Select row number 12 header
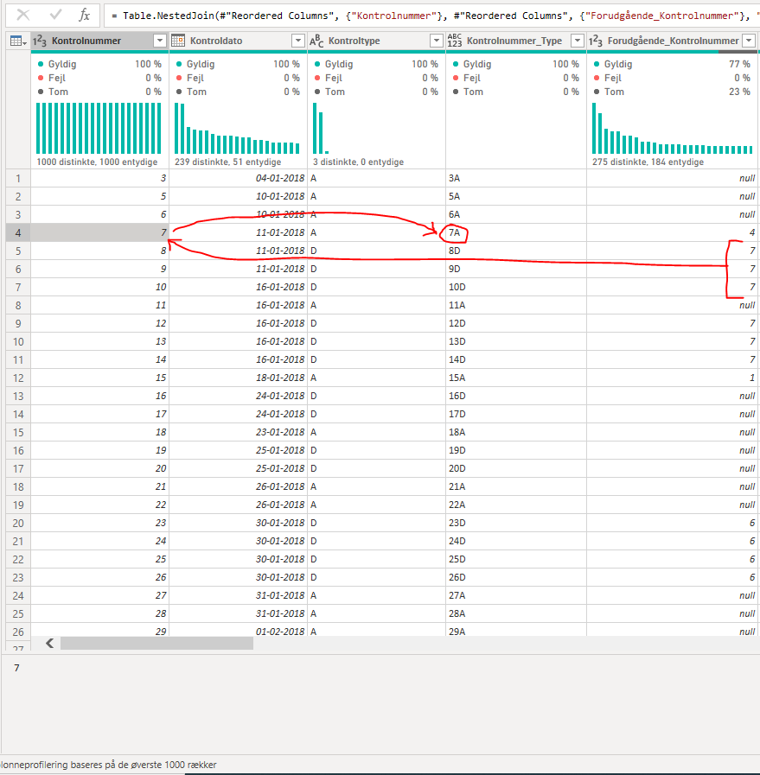 point(18,378)
